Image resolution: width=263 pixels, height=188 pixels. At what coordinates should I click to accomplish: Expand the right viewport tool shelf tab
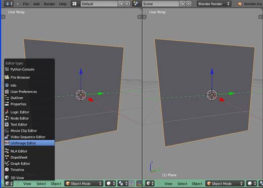point(145,17)
